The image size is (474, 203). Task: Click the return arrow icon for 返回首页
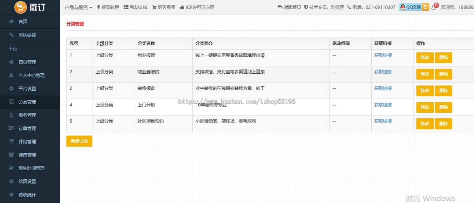click(280, 7)
